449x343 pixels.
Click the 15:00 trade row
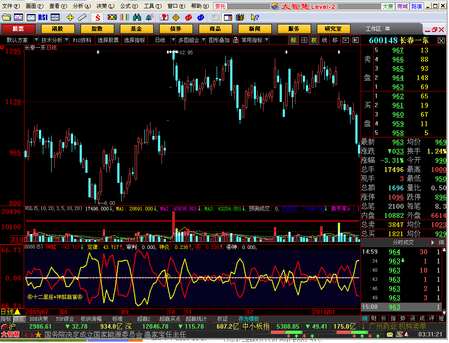pyautogui.click(x=401, y=307)
